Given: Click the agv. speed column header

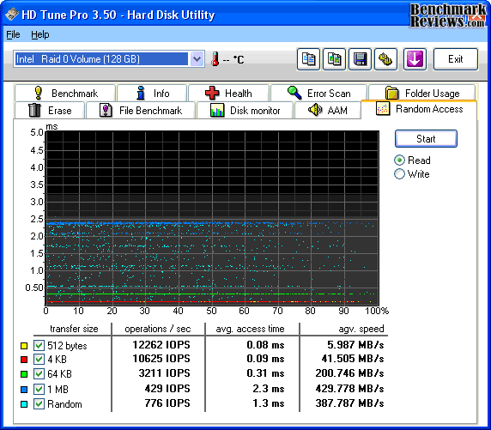Looking at the screenshot, I should [361, 329].
